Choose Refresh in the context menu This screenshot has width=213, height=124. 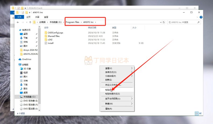pyautogui.click(x=117, y=80)
